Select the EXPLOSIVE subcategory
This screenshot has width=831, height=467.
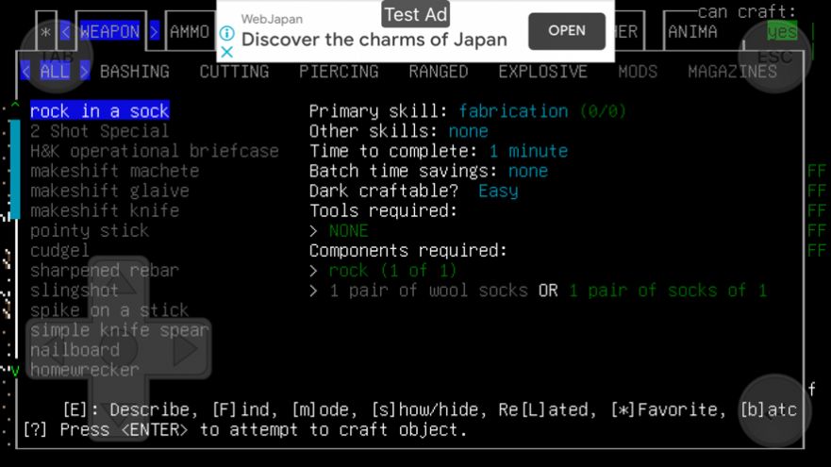pyautogui.click(x=542, y=72)
